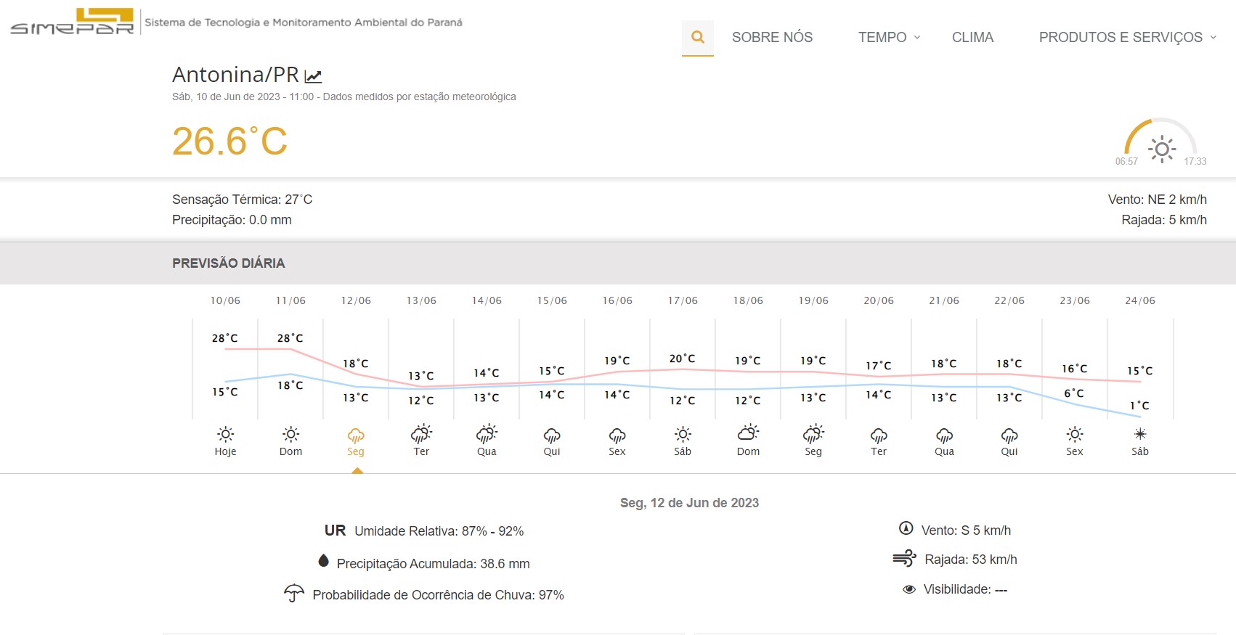Viewport: 1236px width, 635px height.
Task: Click date column header 17/06
Action: [x=683, y=300]
